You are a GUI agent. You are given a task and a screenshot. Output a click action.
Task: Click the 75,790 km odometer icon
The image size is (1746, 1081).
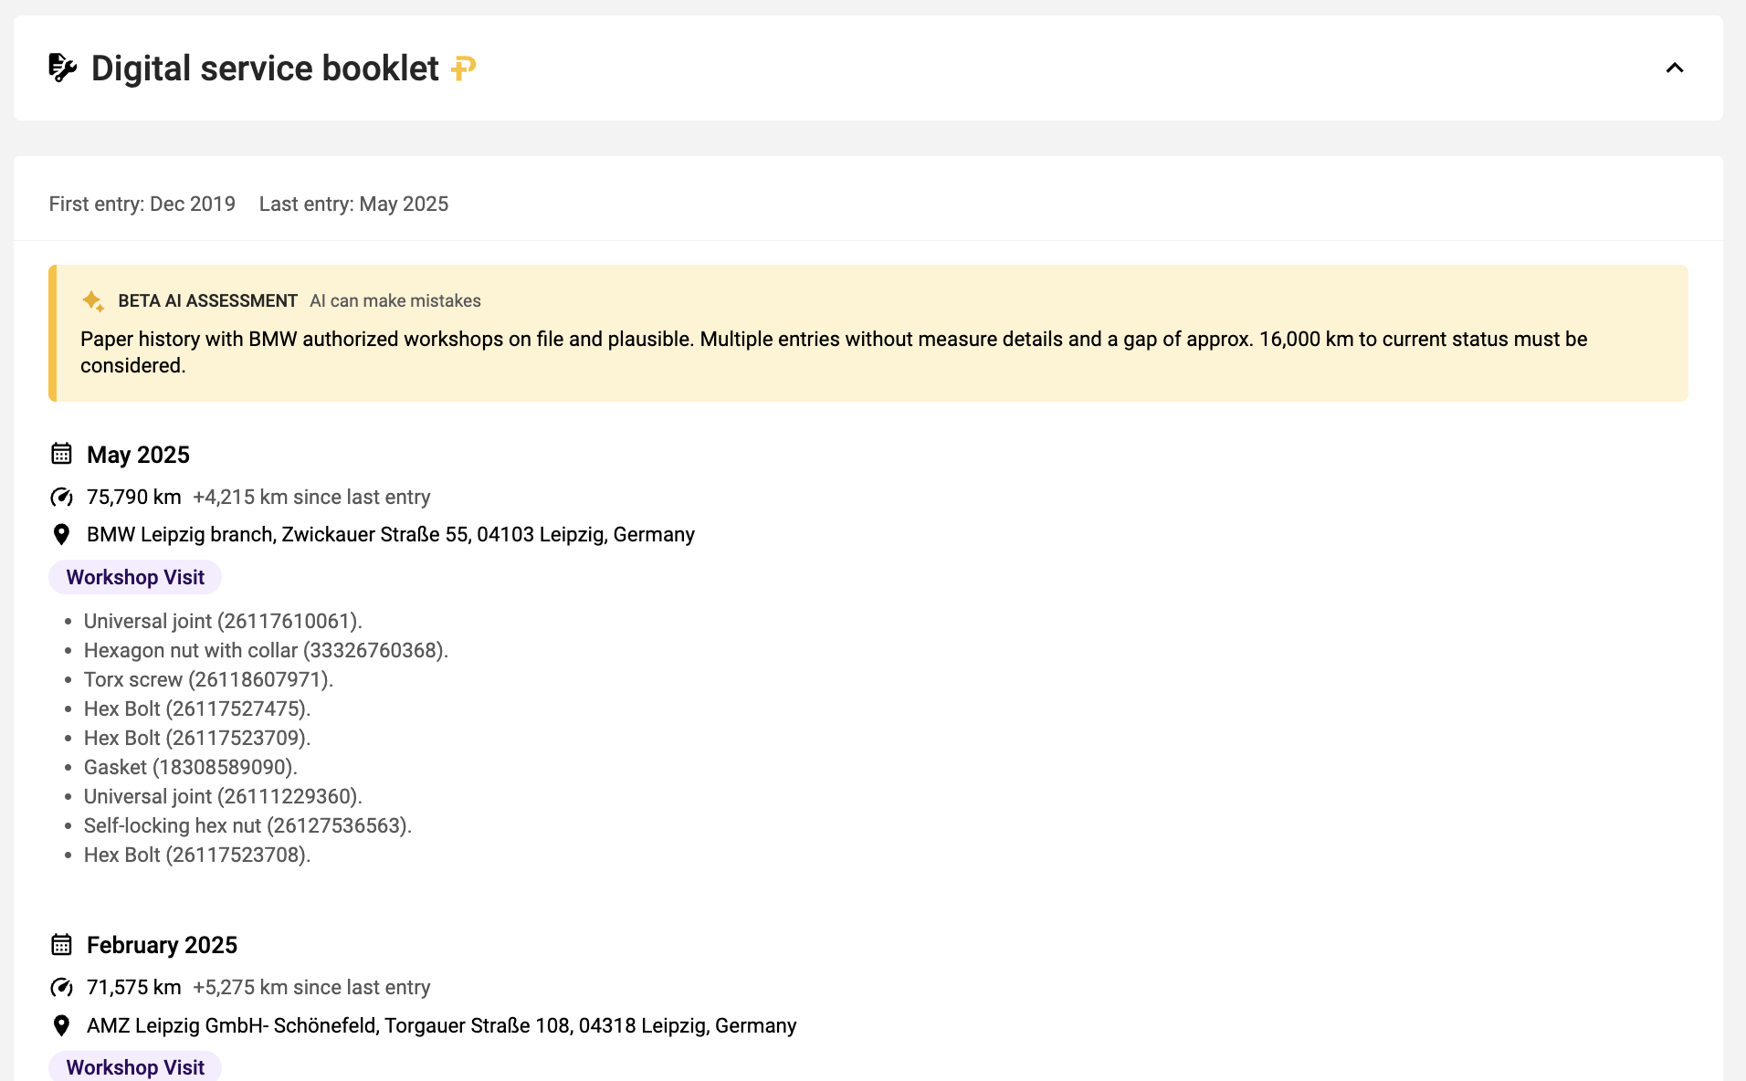[x=61, y=497]
